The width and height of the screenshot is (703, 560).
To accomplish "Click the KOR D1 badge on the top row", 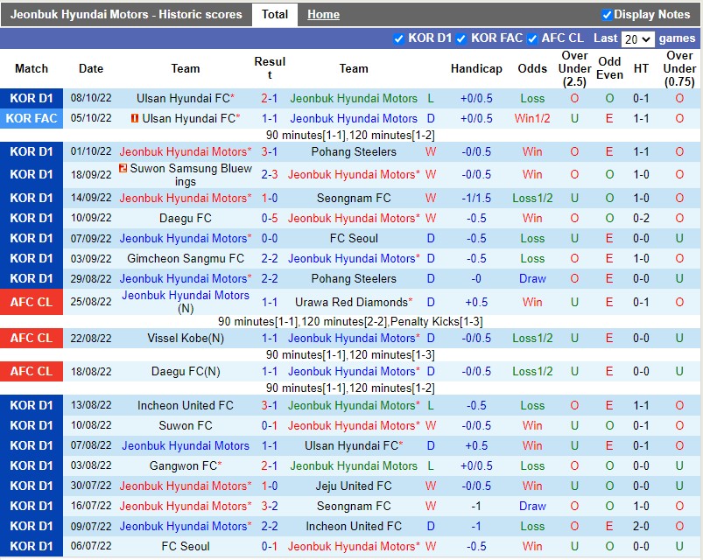I will 32,95.
